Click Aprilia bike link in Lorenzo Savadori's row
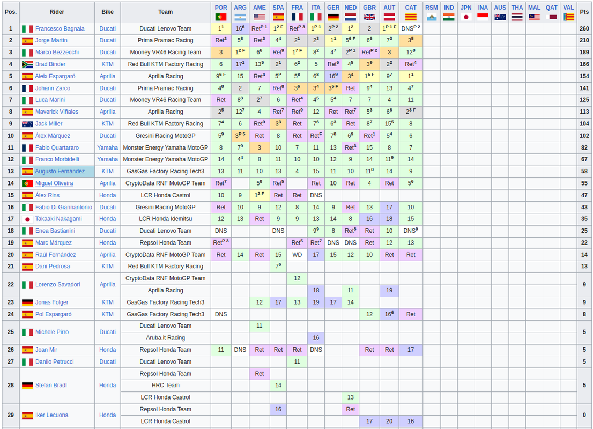This screenshot has height=429, width=593. pos(107,285)
